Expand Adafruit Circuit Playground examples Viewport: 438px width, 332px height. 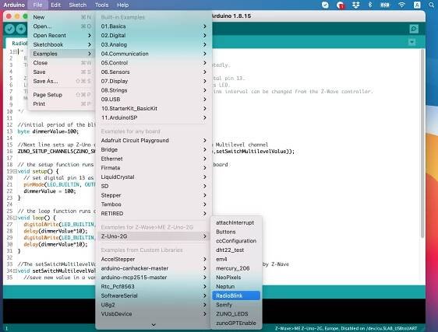[154, 141]
